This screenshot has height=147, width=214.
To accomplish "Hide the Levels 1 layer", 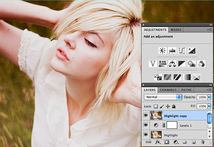I will point(146,125).
